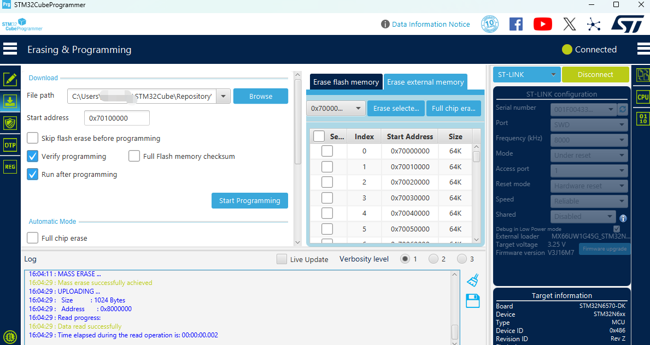
Task: Click the Log panel scrollbar thumb
Action: pos(455,332)
